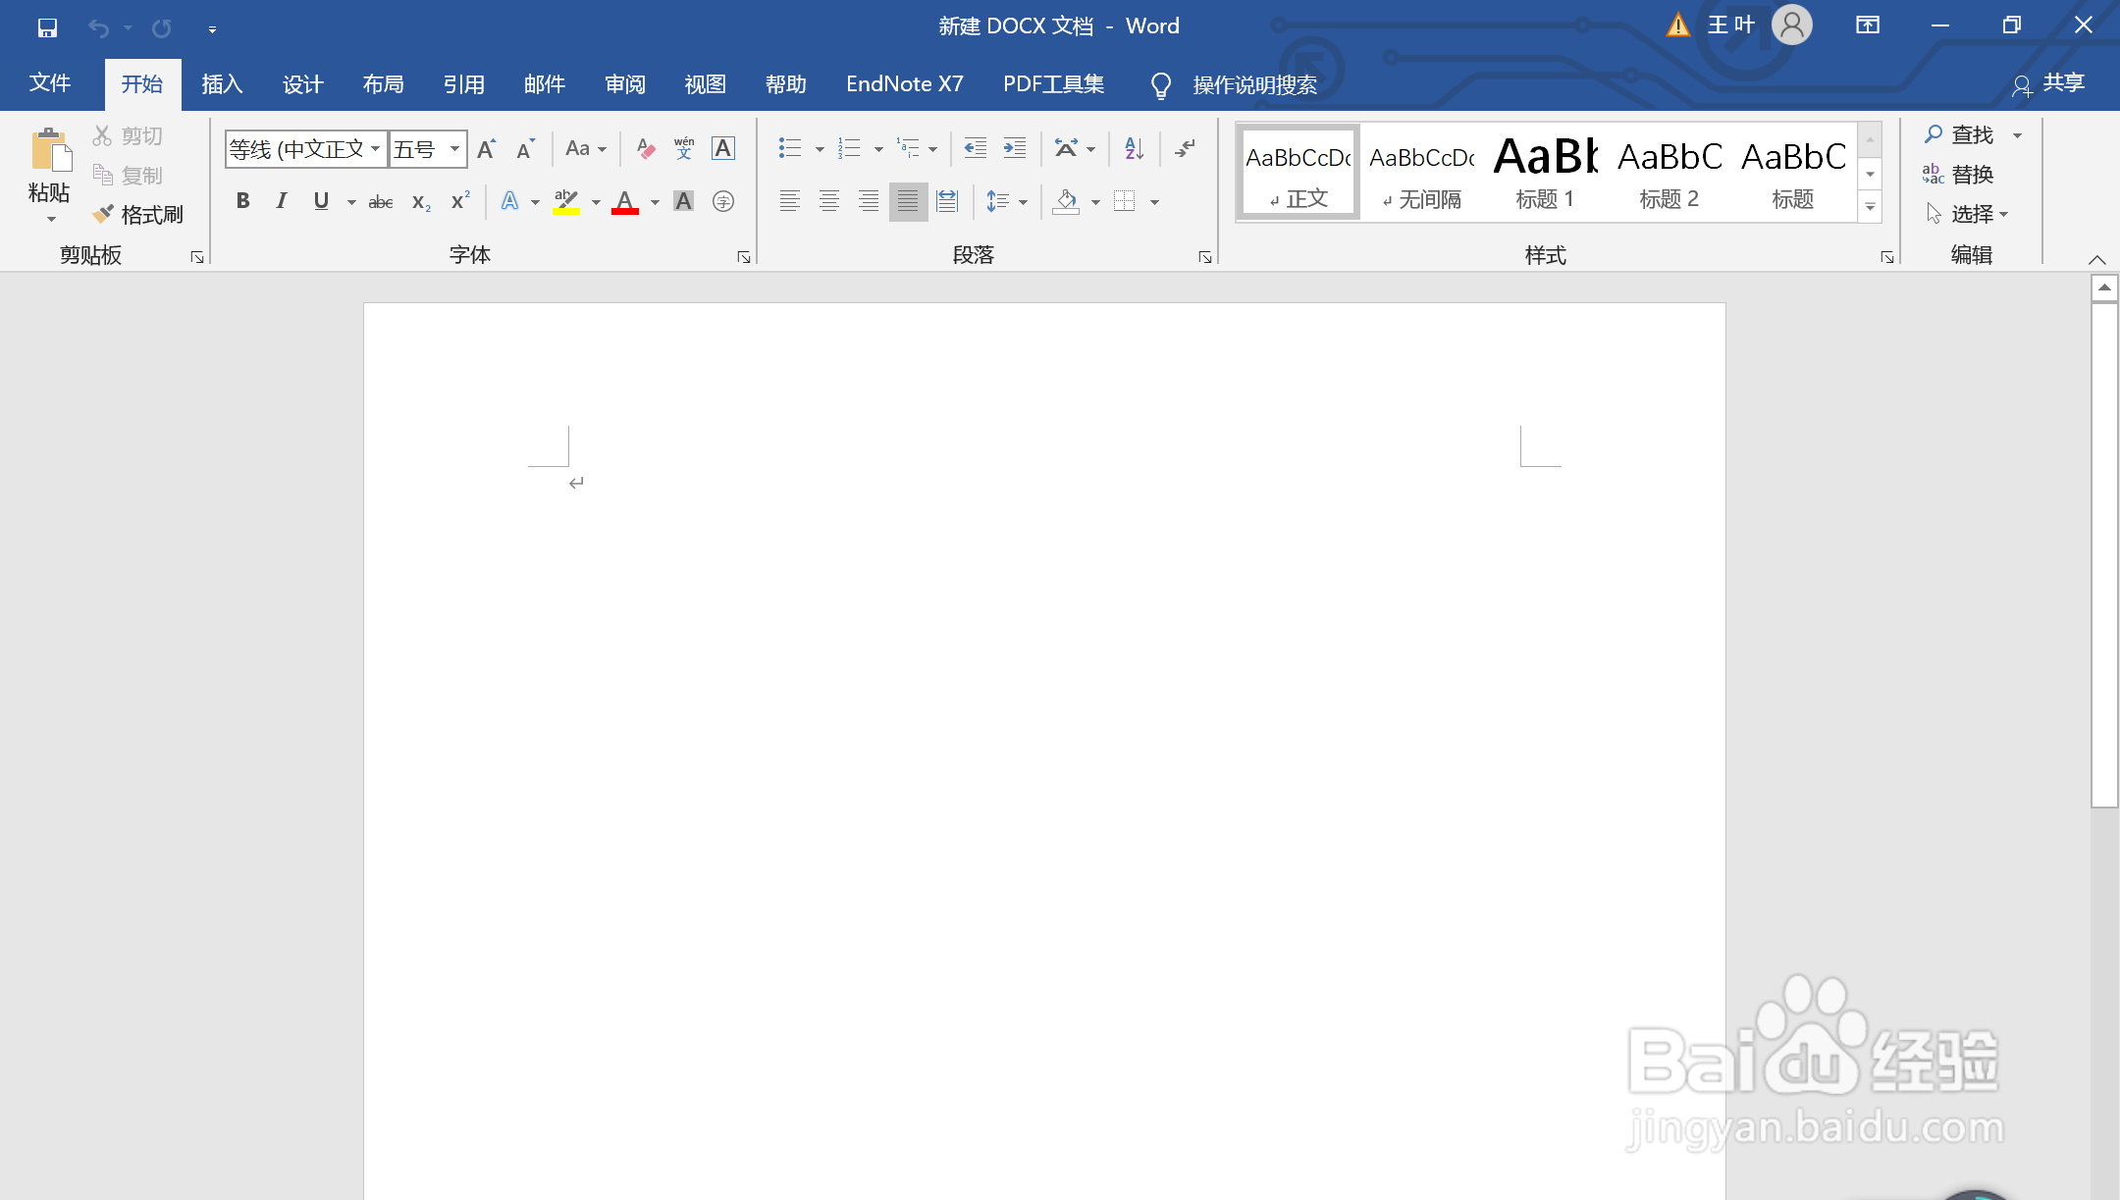Switch to the 插入 tab
Screen dimensions: 2120x1200
222,84
